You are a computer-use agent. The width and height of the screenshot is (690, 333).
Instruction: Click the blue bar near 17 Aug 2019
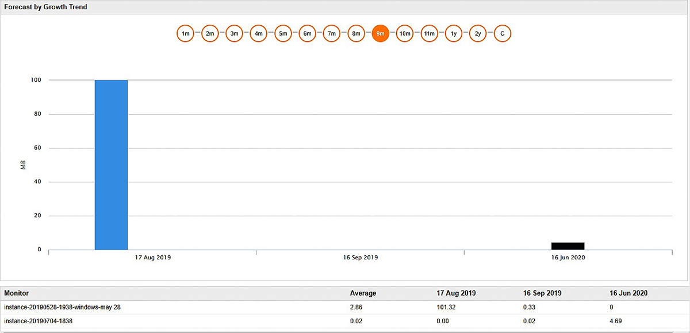111,164
